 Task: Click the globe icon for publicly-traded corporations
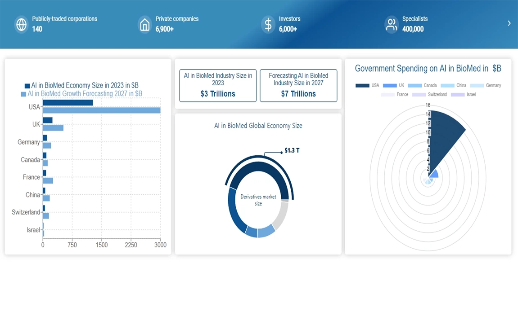coord(21,24)
